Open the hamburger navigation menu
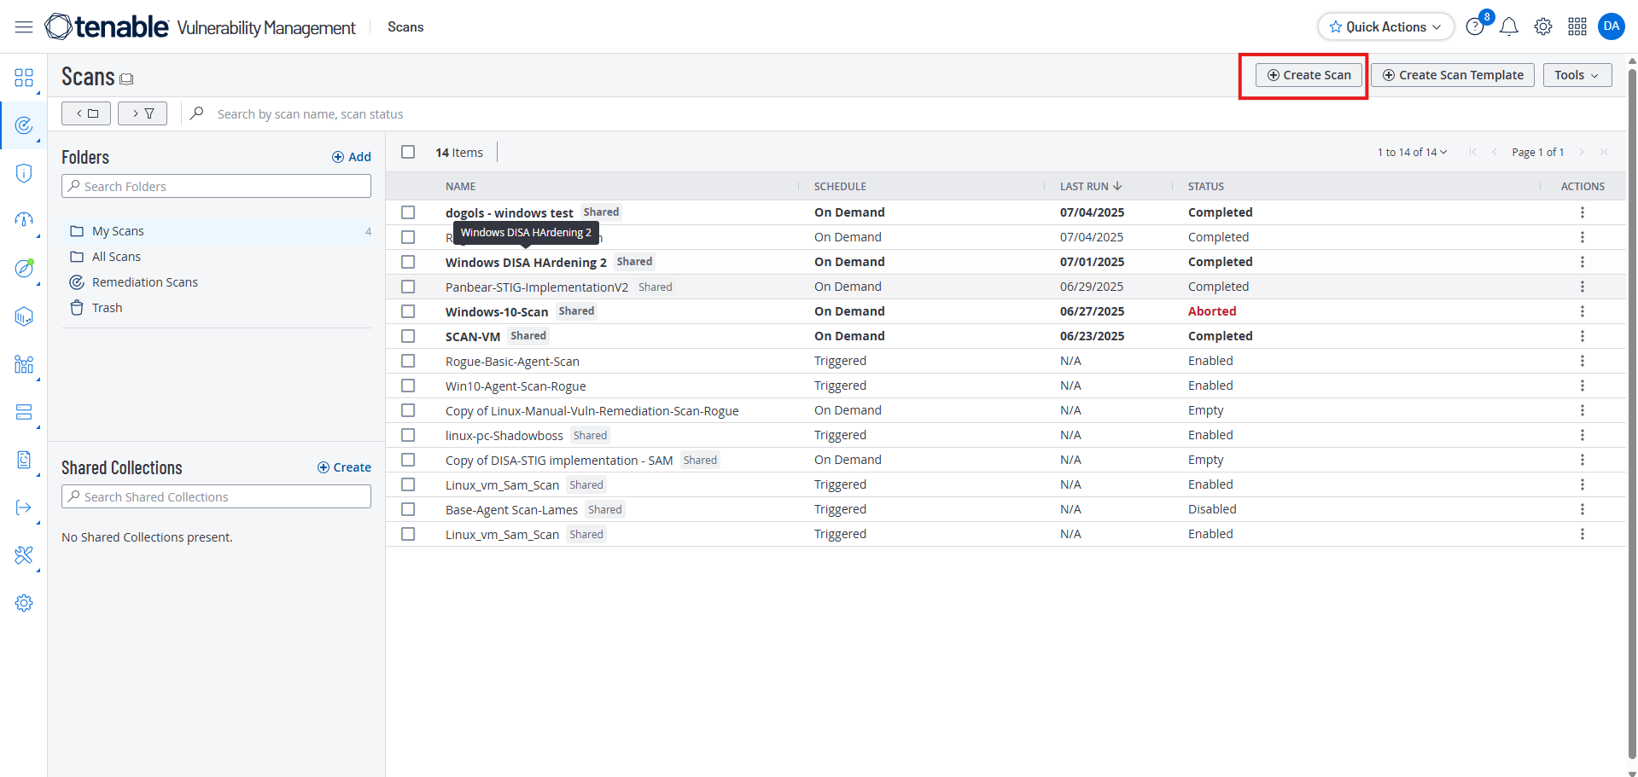The width and height of the screenshot is (1638, 777). point(24,27)
